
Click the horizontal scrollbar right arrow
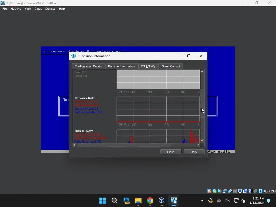pos(198,145)
